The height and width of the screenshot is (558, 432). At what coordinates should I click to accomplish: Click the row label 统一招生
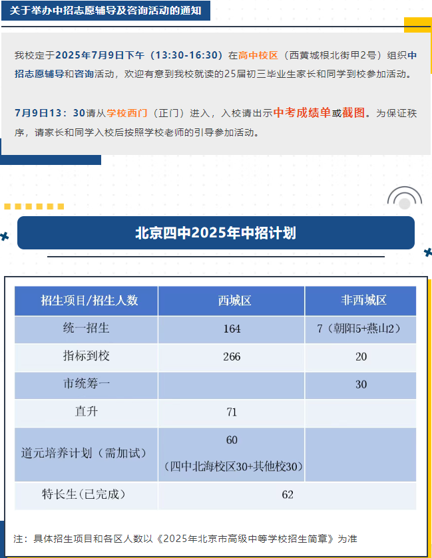(86, 328)
